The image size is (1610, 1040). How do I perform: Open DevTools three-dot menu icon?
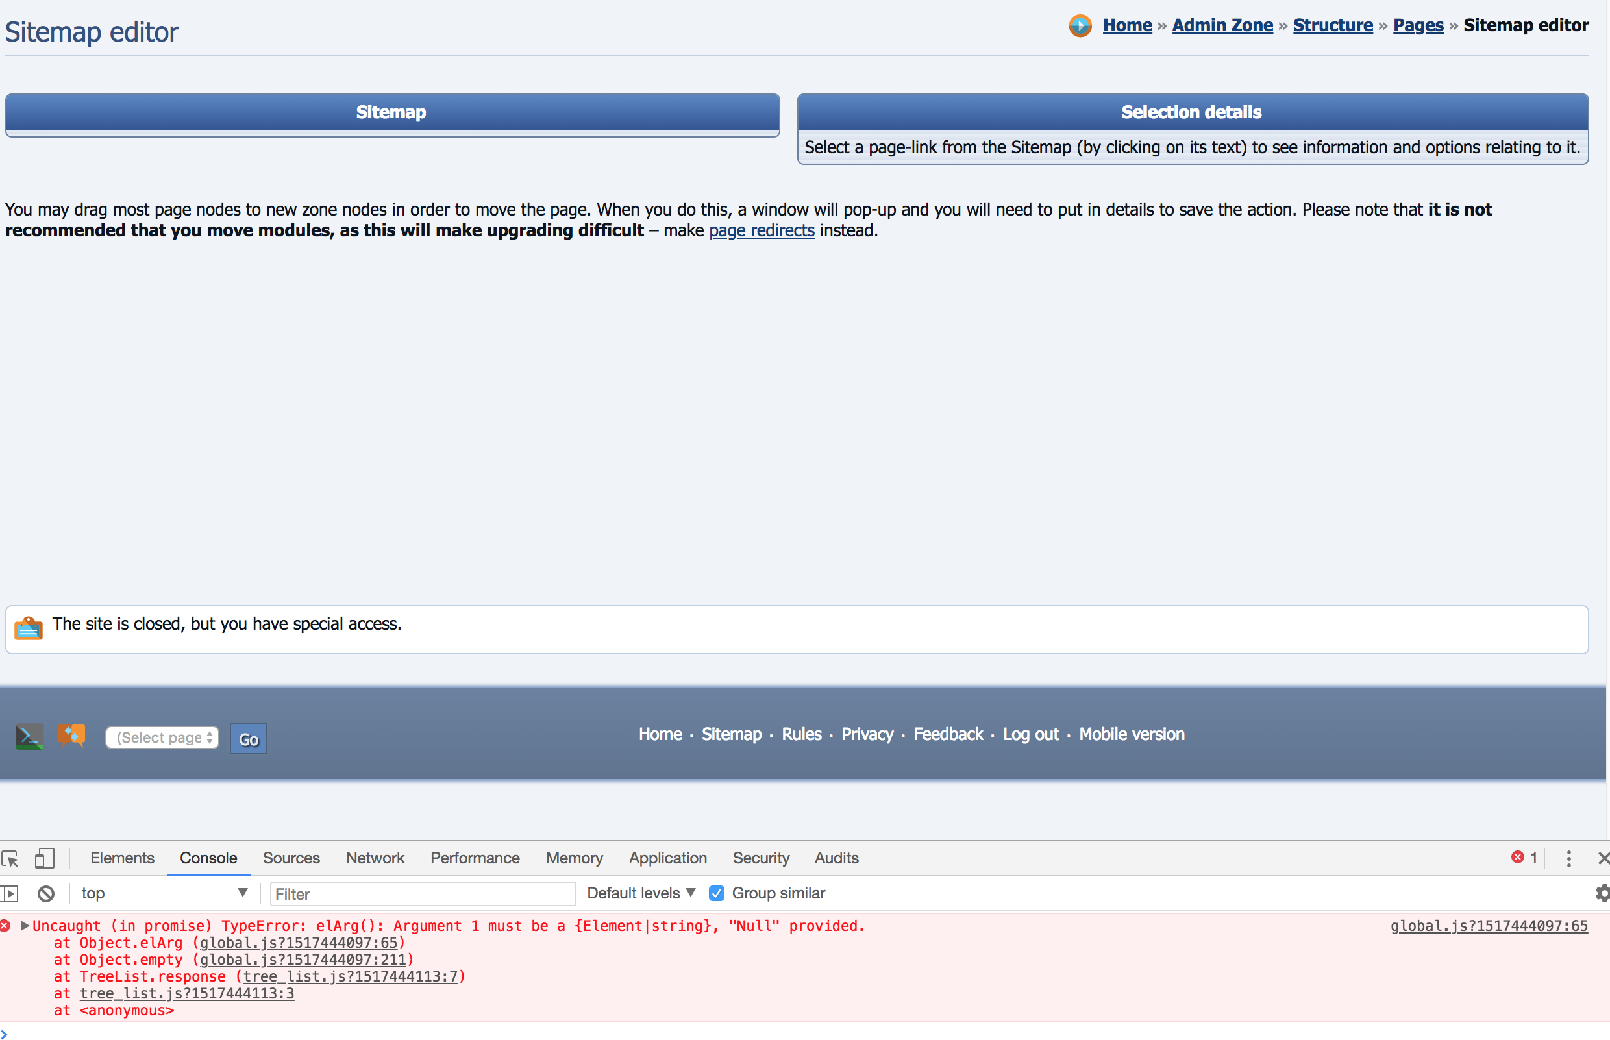tap(1569, 858)
